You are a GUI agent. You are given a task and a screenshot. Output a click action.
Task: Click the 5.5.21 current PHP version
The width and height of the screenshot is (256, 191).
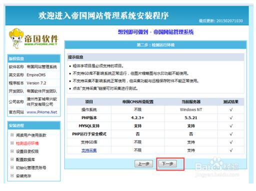(x=191, y=118)
